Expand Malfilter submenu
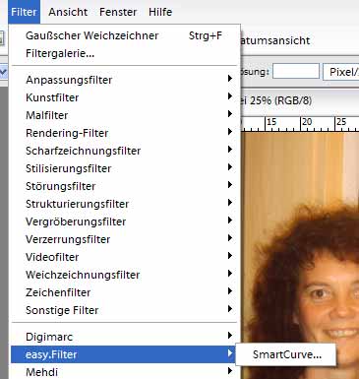359x379 pixels. coord(124,115)
